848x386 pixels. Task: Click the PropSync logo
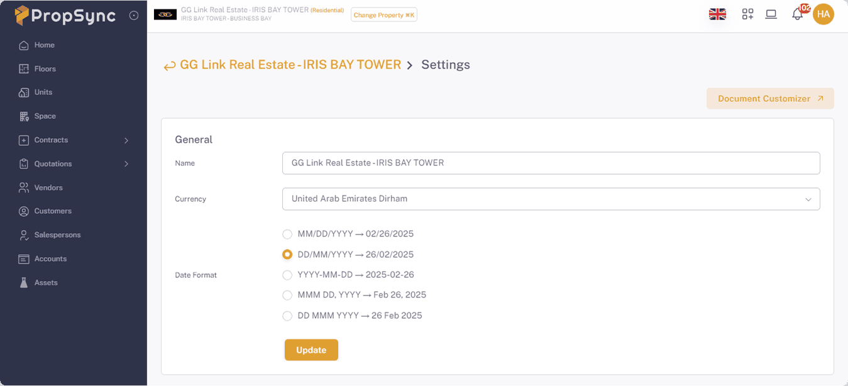[65, 15]
